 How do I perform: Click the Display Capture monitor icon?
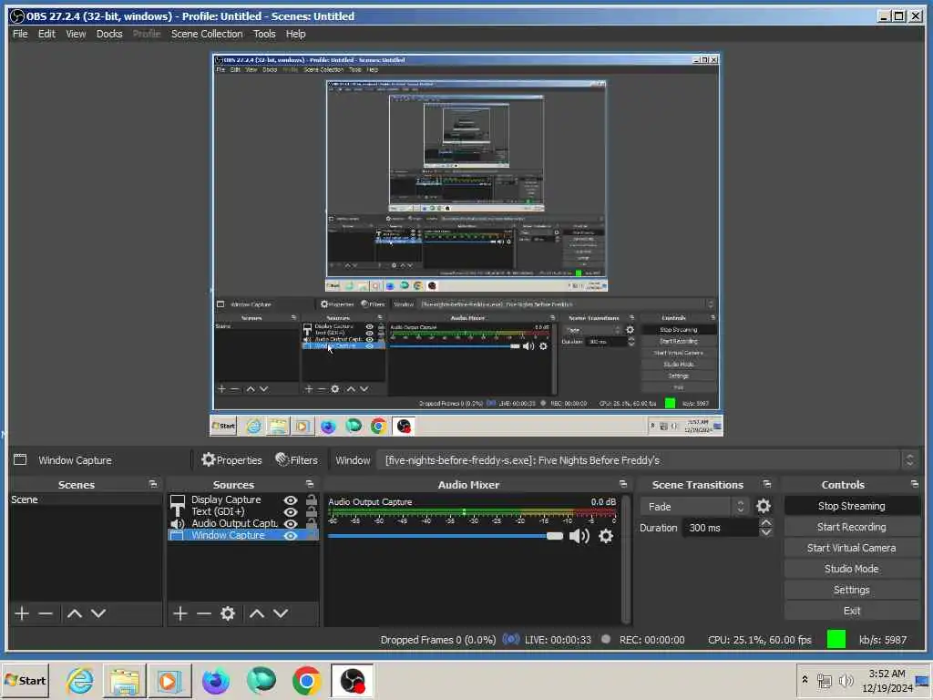point(178,500)
